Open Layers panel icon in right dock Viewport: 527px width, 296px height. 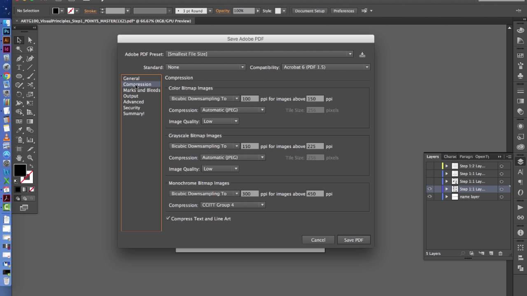pos(520,162)
